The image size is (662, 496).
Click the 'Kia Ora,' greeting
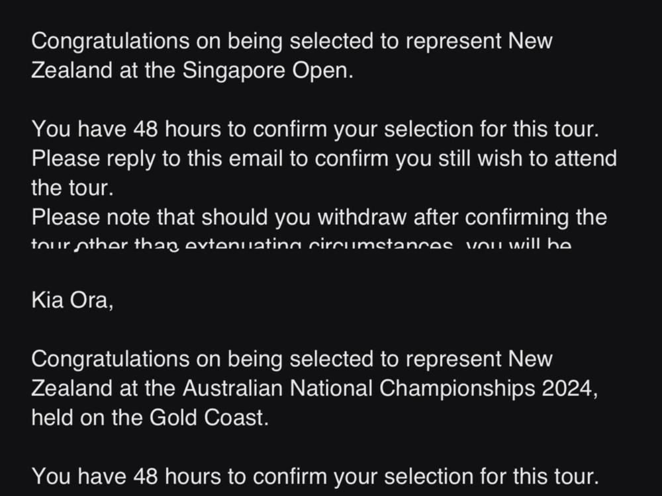click(72, 301)
